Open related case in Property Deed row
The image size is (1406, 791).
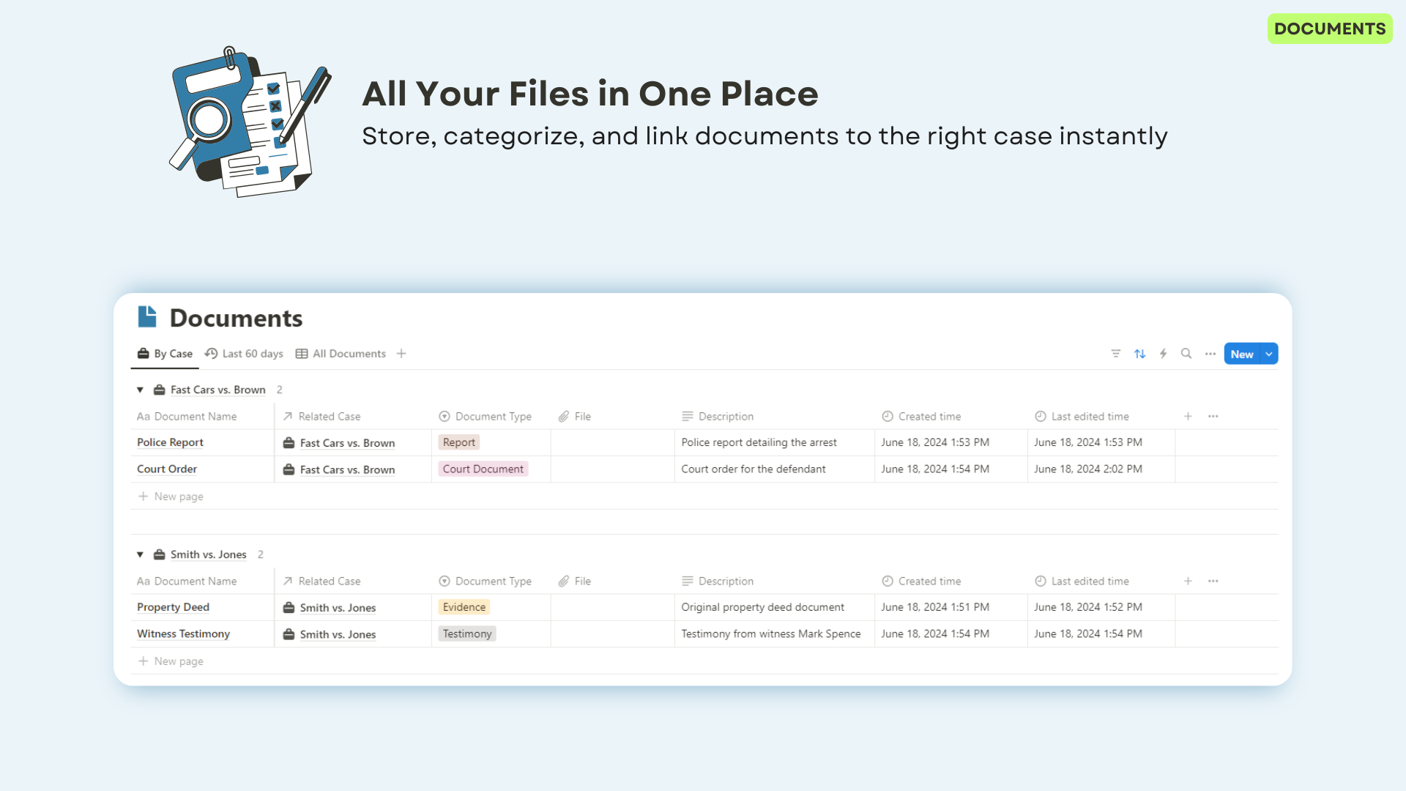(330, 608)
